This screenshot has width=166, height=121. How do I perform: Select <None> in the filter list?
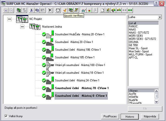tap(141, 91)
